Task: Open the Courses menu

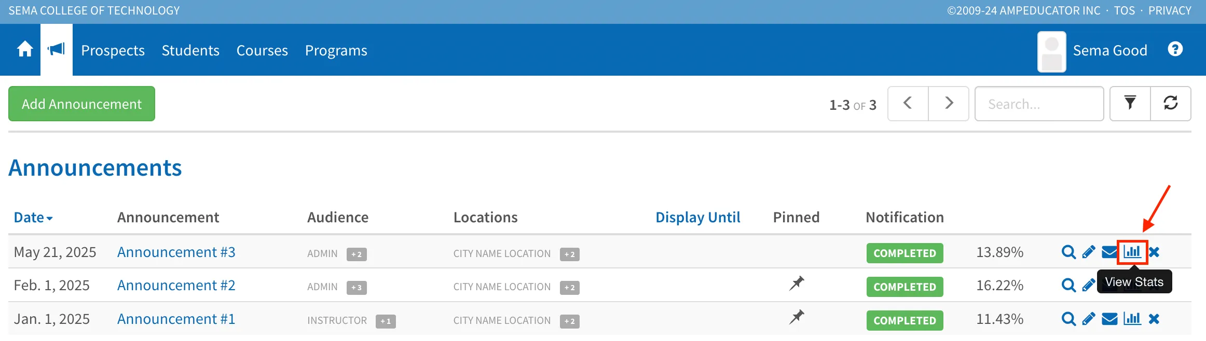Action: click(x=262, y=50)
